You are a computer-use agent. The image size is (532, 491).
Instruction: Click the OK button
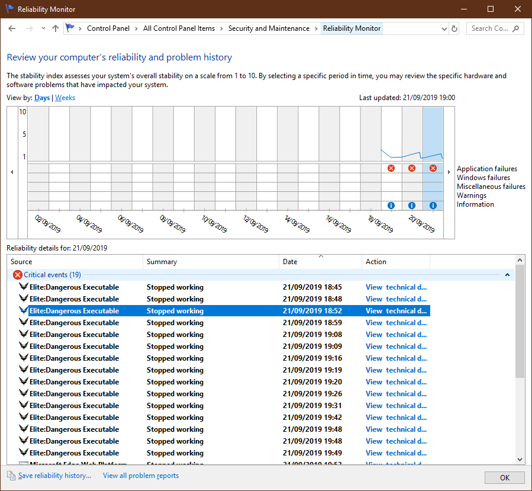(x=505, y=478)
